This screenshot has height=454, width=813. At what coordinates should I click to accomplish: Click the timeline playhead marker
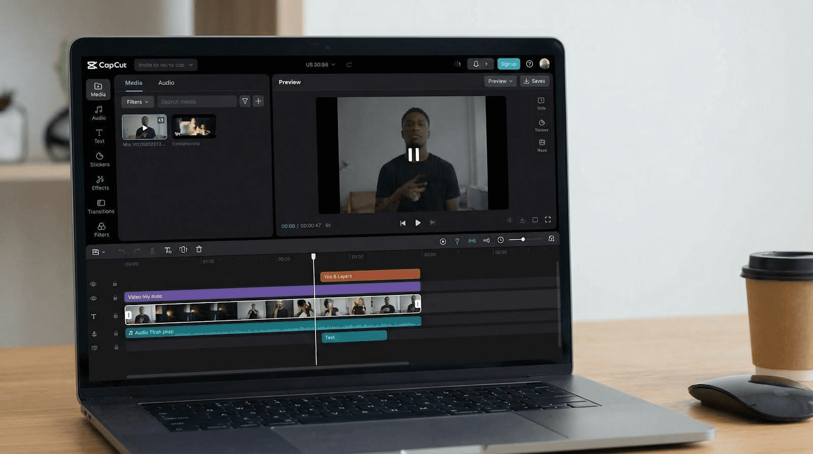(314, 257)
